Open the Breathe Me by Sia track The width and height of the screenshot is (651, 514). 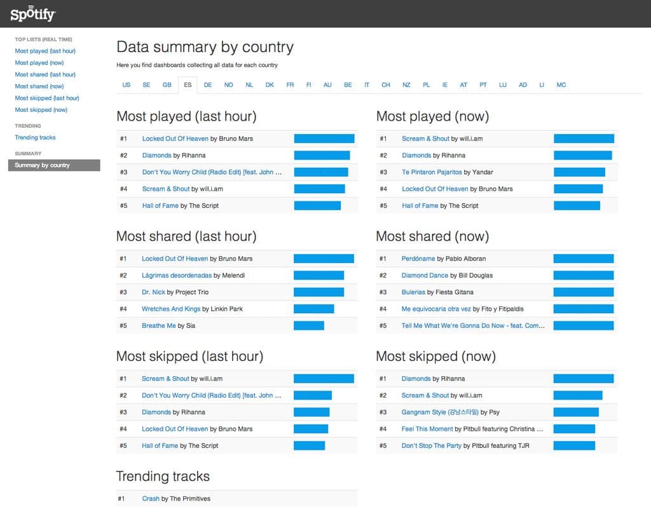point(160,325)
